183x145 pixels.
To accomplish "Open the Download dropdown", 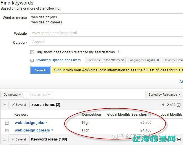I will pos(12,95).
